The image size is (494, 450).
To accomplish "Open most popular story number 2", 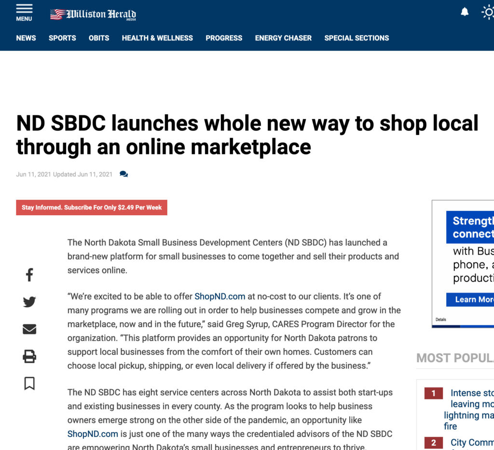I will (x=472, y=442).
